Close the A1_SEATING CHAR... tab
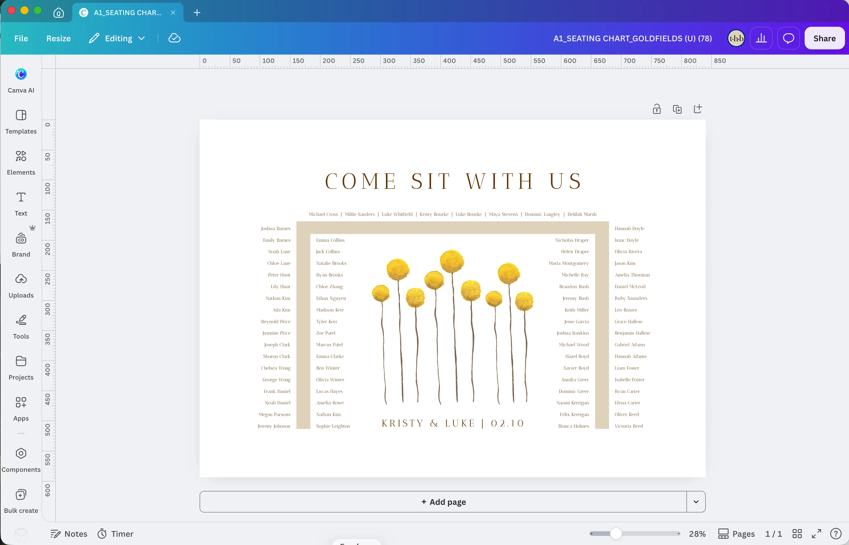This screenshot has height=545, width=849. 173,13
